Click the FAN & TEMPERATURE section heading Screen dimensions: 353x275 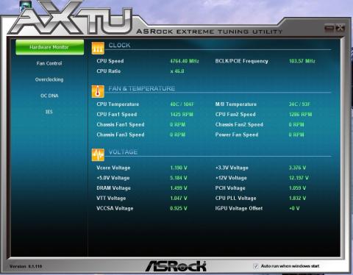point(142,88)
